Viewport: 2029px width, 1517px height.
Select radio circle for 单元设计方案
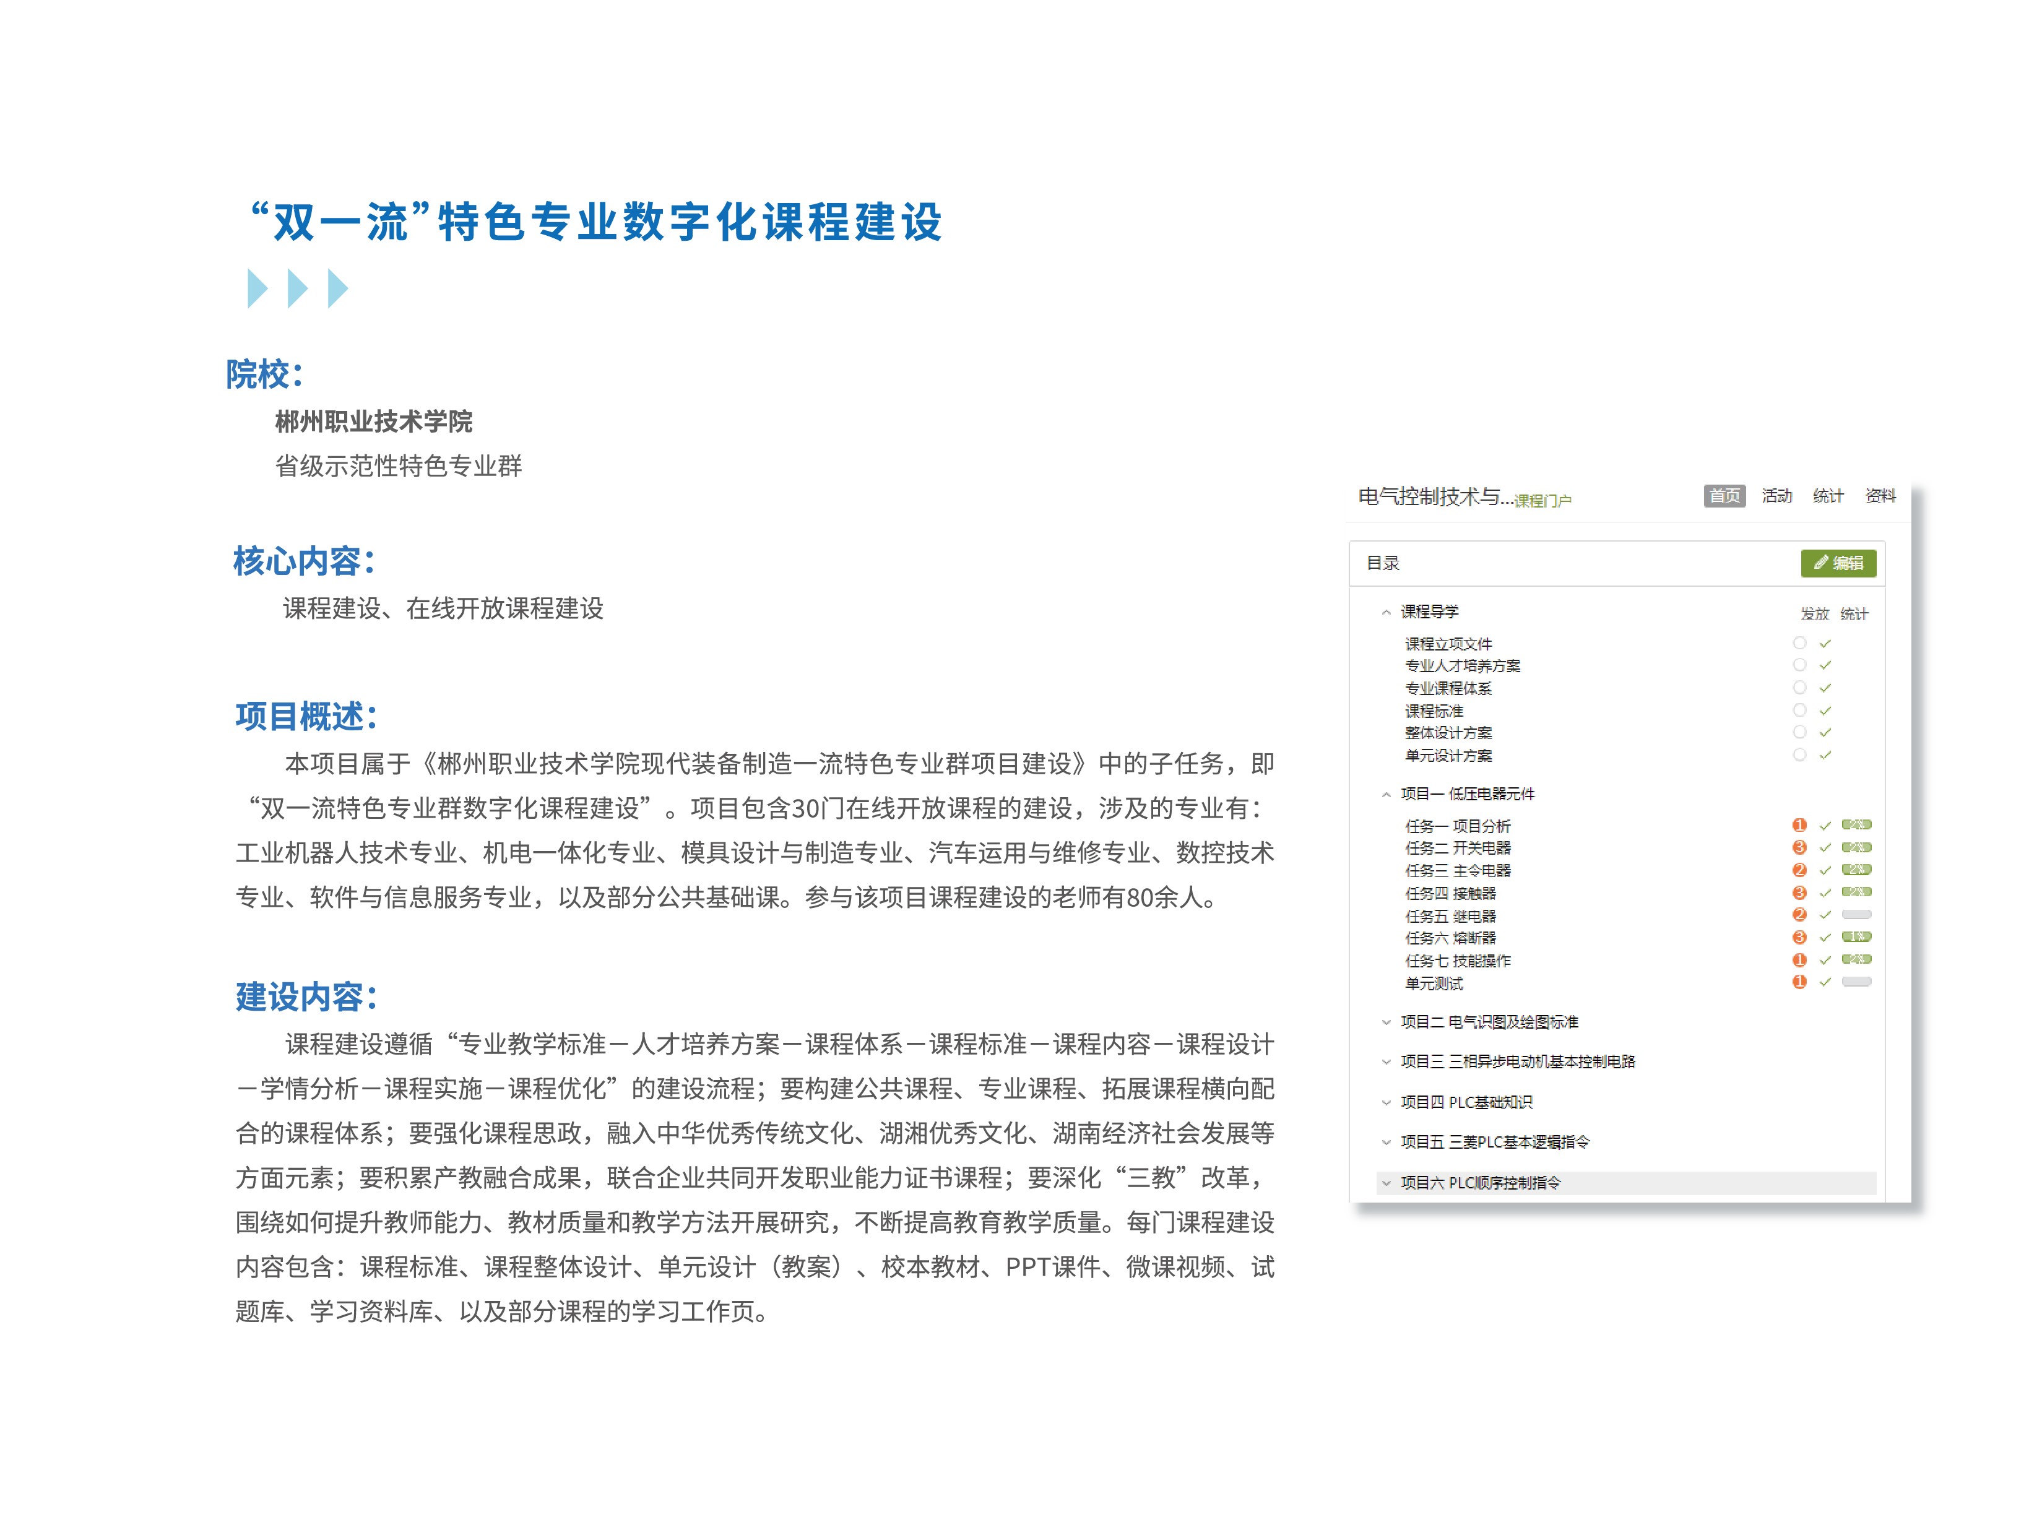pos(1799,755)
